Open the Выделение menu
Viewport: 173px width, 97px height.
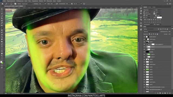pyautogui.click(x=35, y=1)
